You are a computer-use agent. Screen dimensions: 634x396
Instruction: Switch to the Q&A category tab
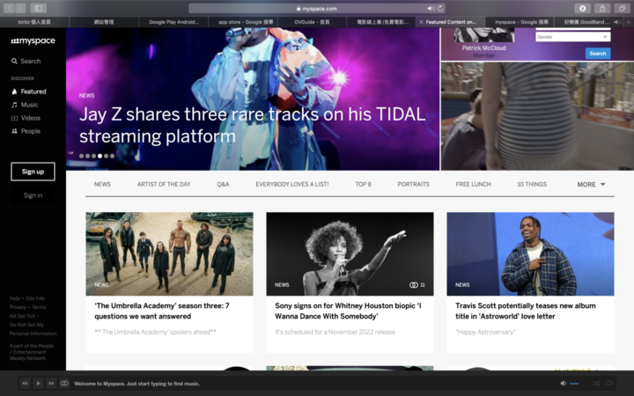click(223, 184)
